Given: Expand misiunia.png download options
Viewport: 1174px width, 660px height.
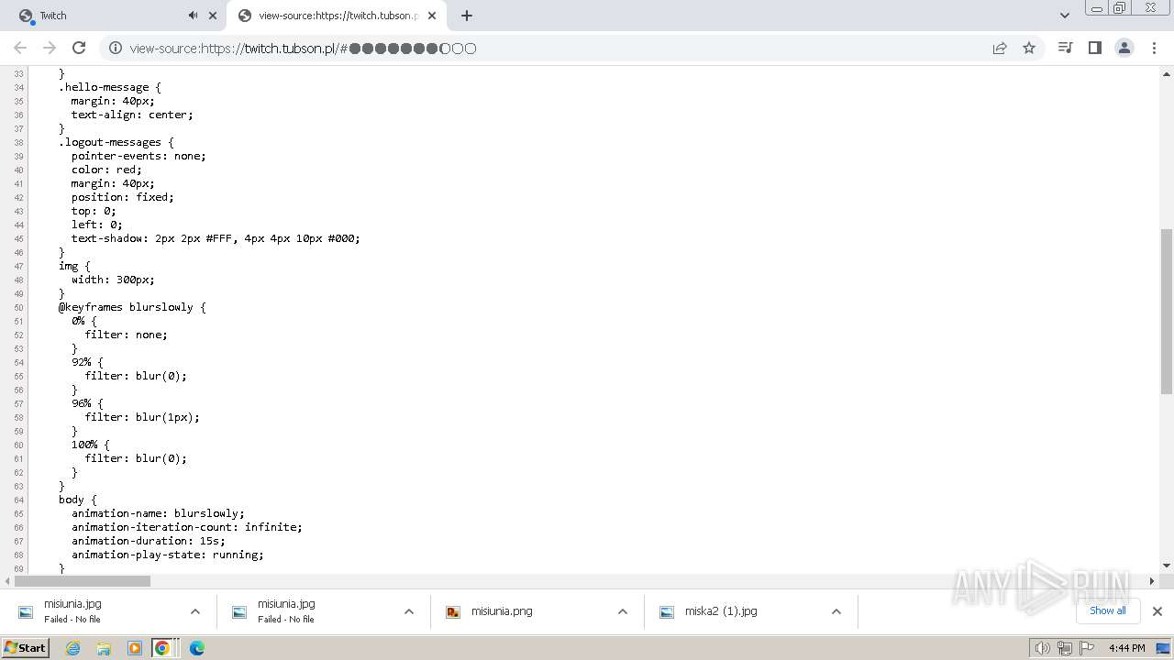Looking at the screenshot, I should [x=623, y=611].
